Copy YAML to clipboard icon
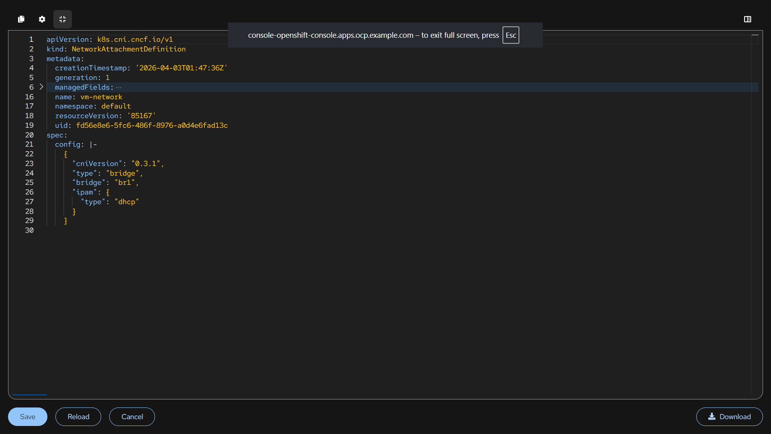The width and height of the screenshot is (771, 434). (21, 19)
